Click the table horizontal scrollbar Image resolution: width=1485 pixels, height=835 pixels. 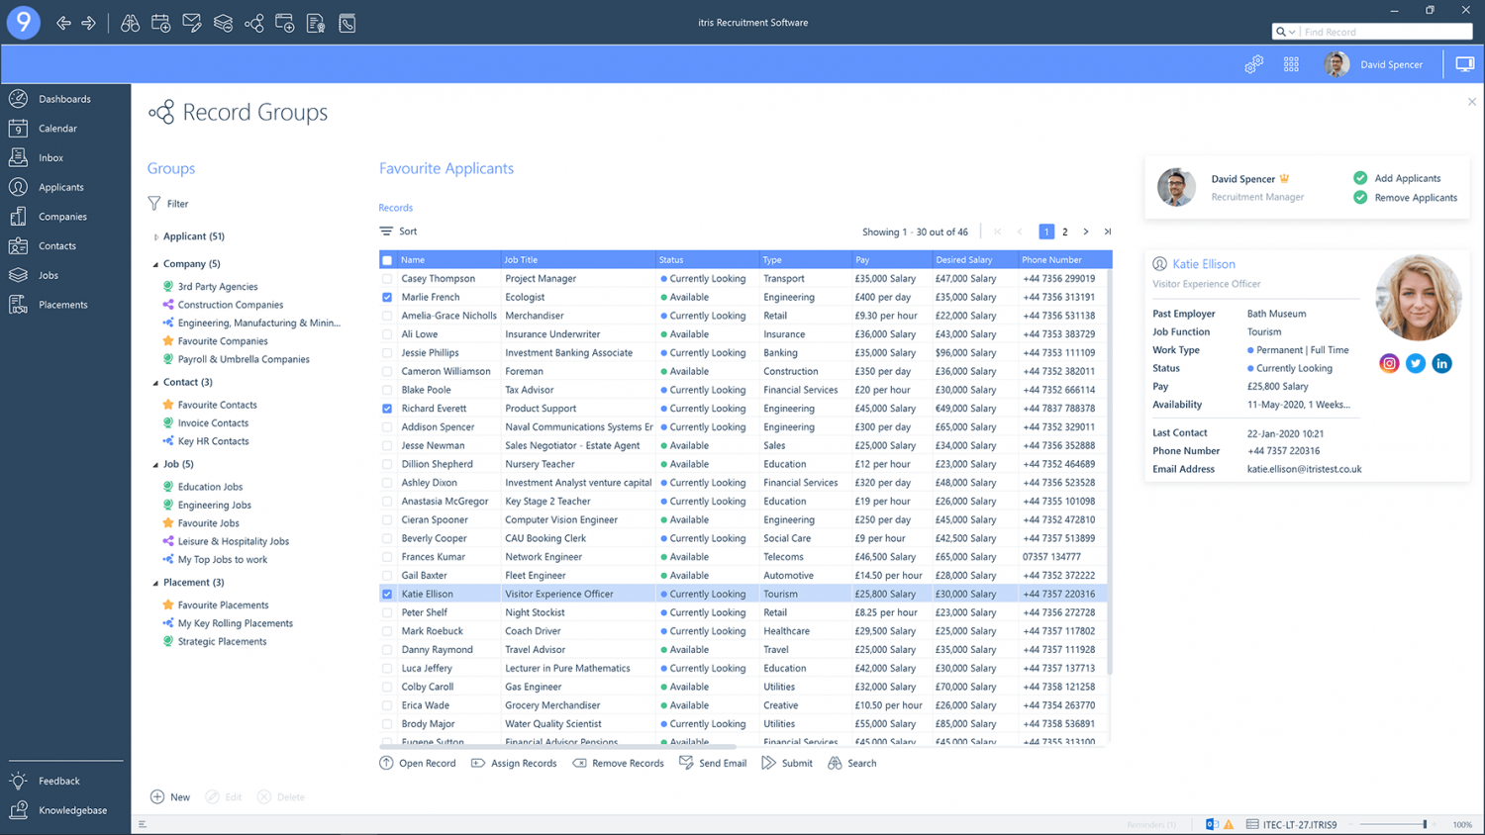point(557,746)
